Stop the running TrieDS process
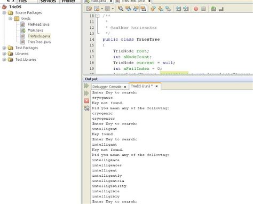Screen dimensions: 253x204 click(x=86, y=100)
